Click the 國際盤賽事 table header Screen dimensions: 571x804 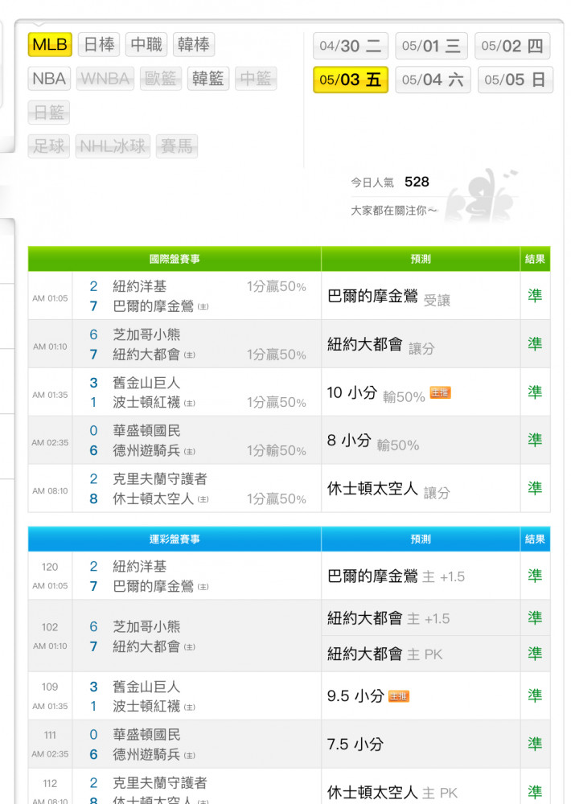coord(175,259)
